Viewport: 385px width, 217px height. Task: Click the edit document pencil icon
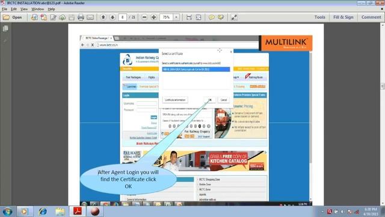[x=53, y=17]
